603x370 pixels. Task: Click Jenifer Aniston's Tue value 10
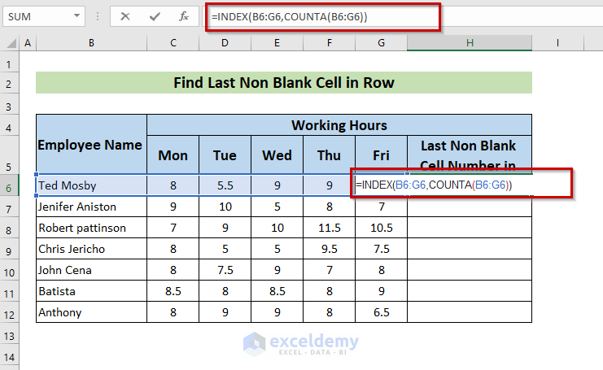(x=225, y=207)
